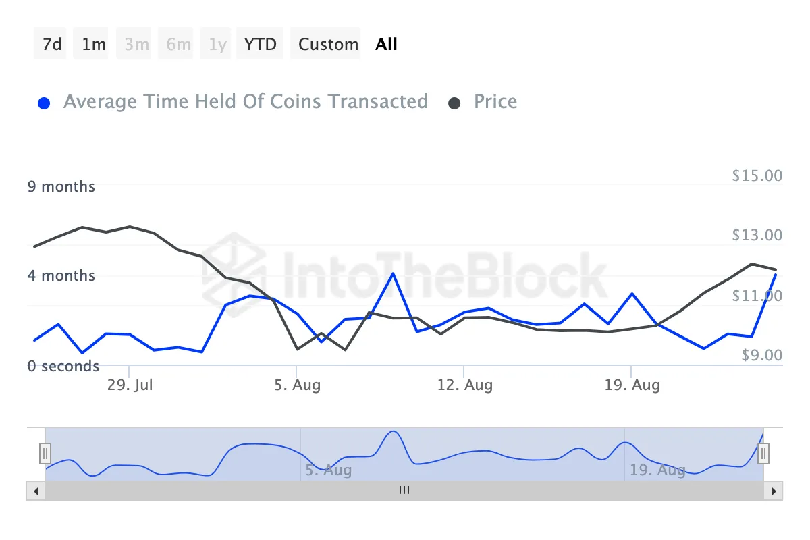This screenshot has width=810, height=540.
Task: Hide the Average Time Held Of Coins Transacted series
Action: [246, 102]
